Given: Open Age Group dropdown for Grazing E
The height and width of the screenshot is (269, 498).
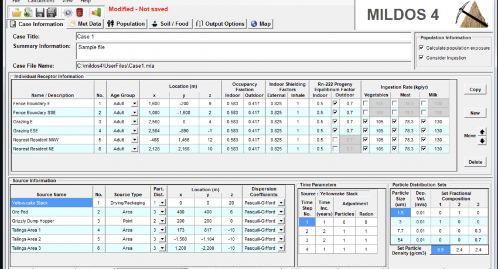Looking at the screenshot, I should click(x=135, y=122).
